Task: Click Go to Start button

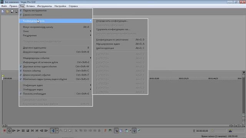Action: [x=32, y=131]
